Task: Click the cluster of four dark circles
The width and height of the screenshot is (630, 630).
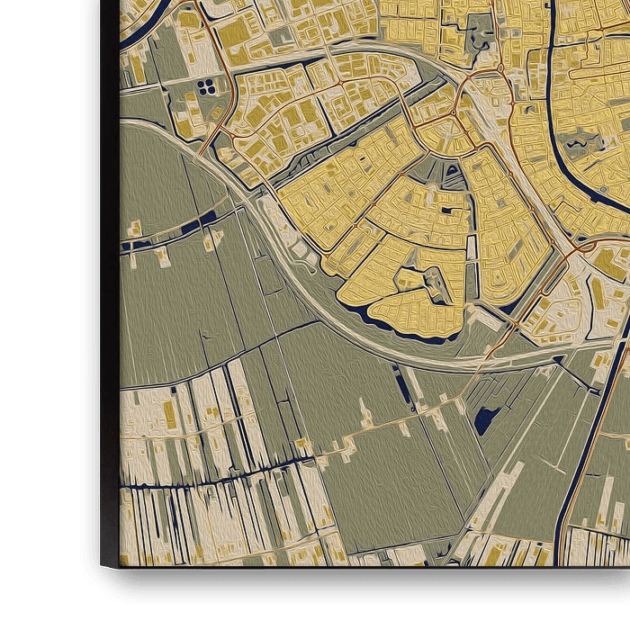Action: tap(207, 86)
